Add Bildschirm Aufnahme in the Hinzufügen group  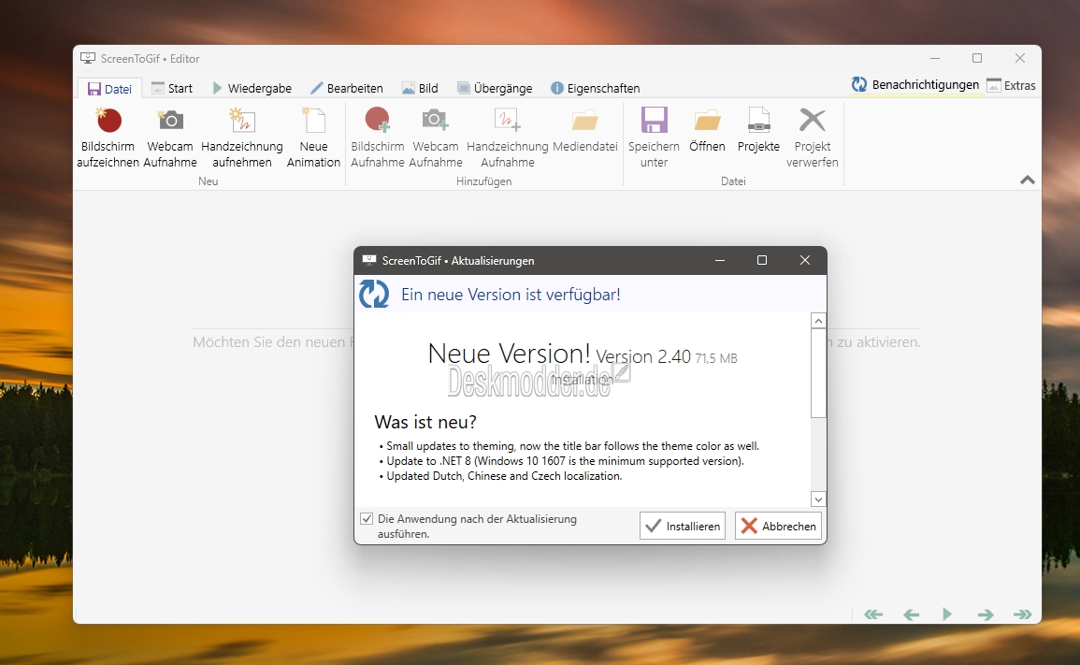378,137
